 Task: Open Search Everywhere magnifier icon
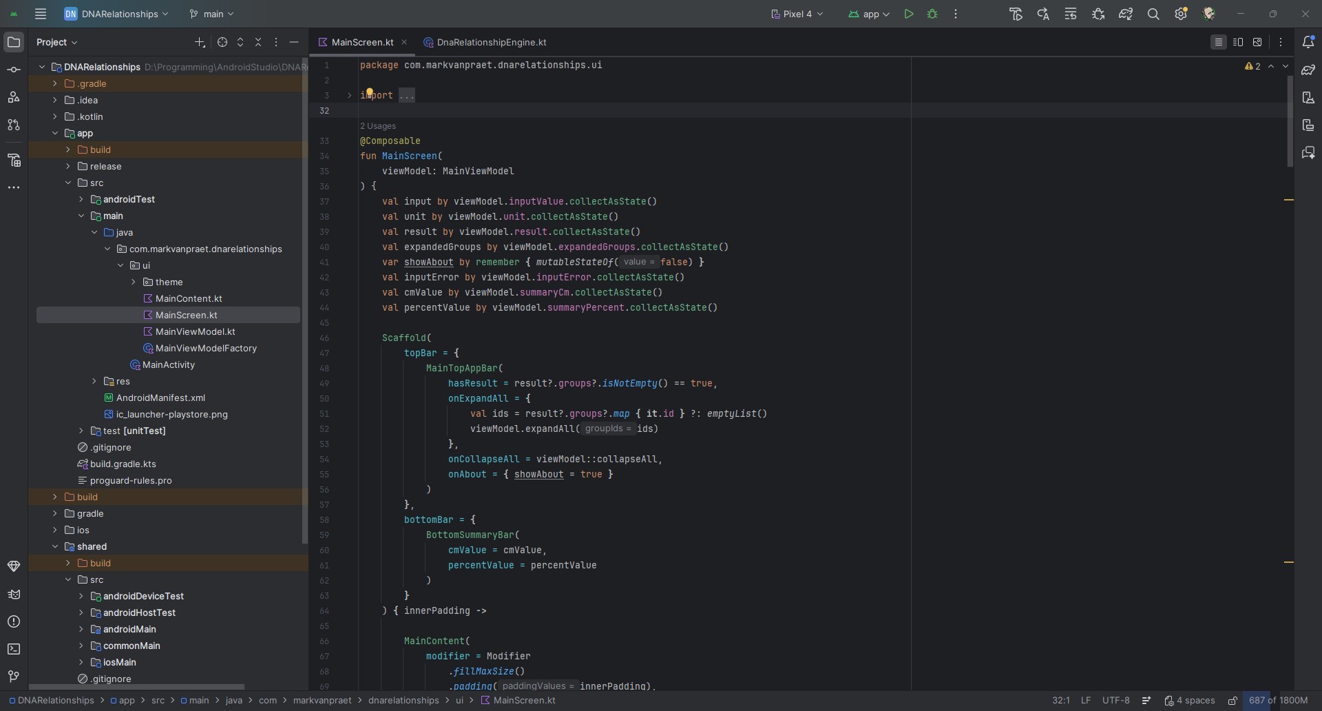point(1153,14)
